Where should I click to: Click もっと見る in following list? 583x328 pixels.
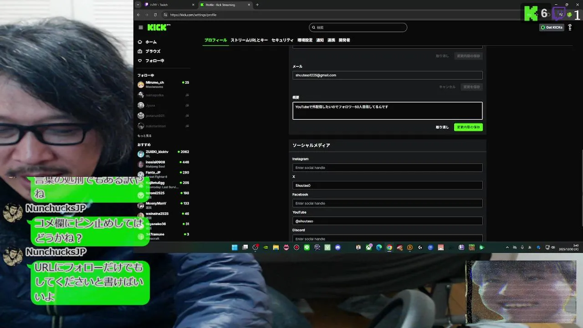pyautogui.click(x=144, y=136)
